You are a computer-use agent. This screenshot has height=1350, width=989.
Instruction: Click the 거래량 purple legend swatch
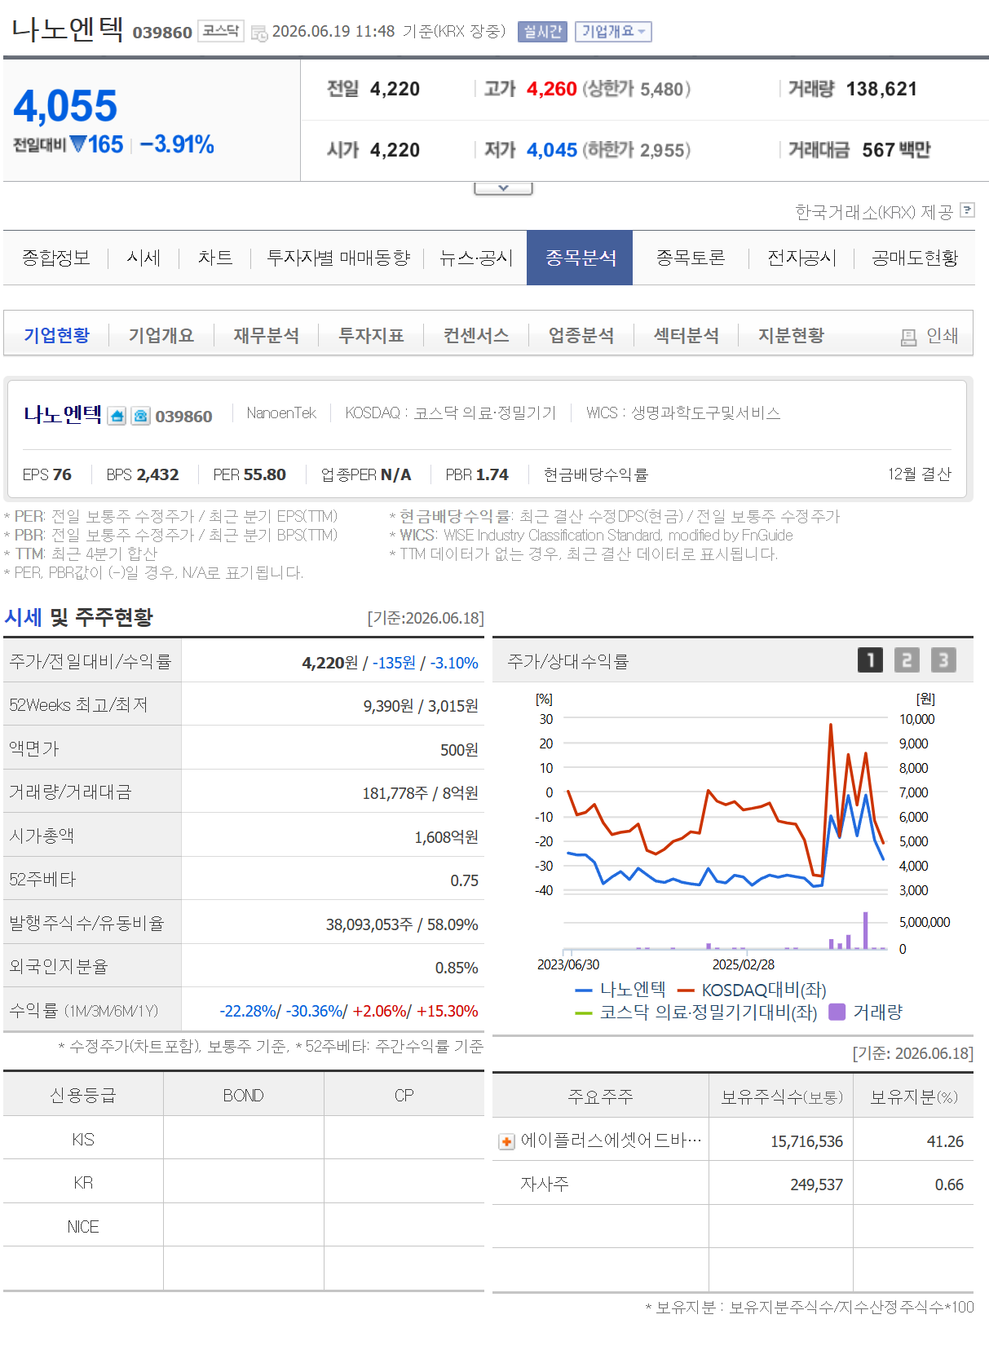(x=837, y=1012)
